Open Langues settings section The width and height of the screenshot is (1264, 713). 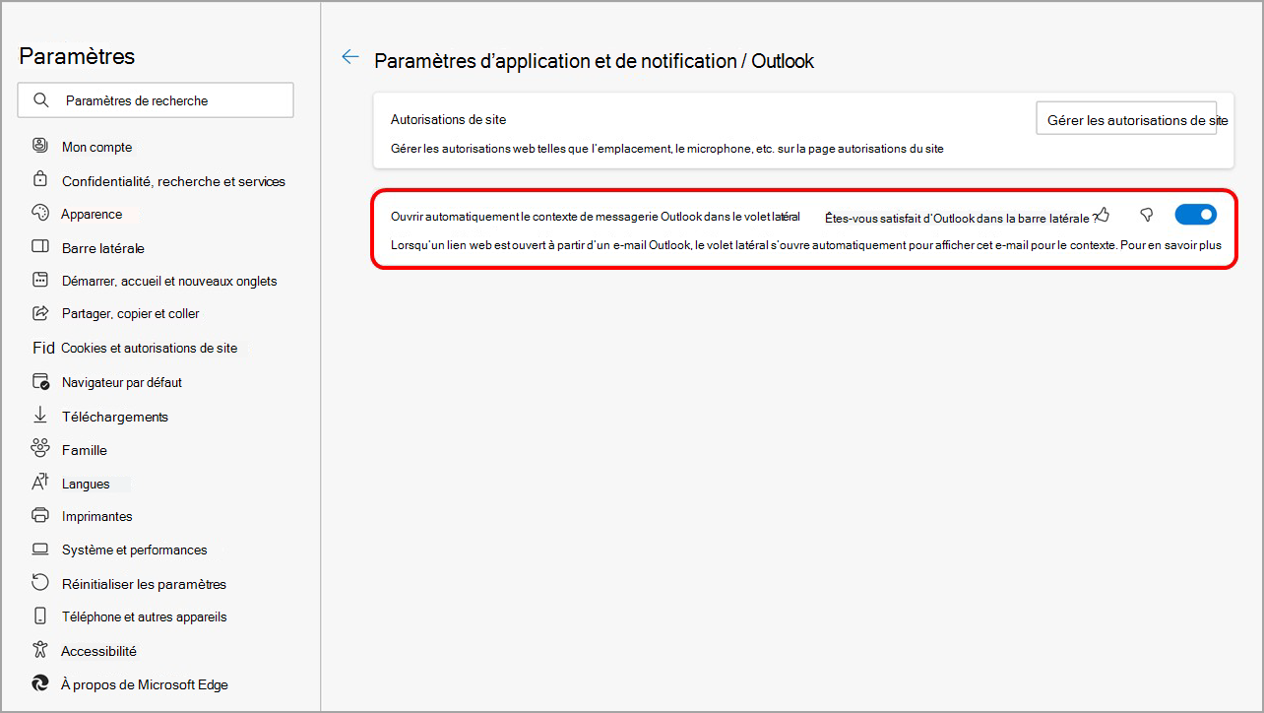[x=86, y=484]
